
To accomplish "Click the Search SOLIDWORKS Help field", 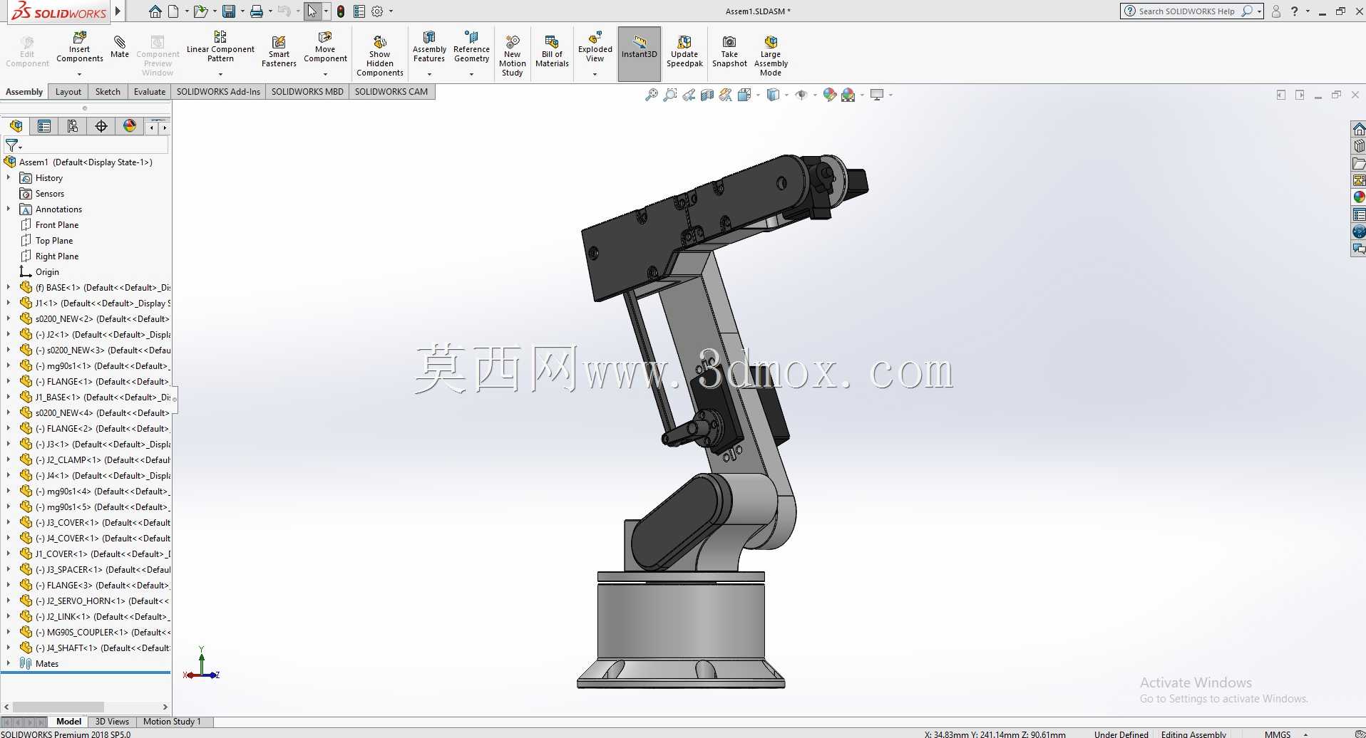I will pyautogui.click(x=1186, y=11).
